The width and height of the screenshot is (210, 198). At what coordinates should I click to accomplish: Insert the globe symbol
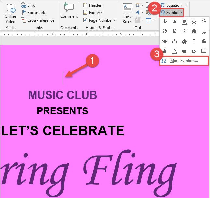(x=175, y=41)
